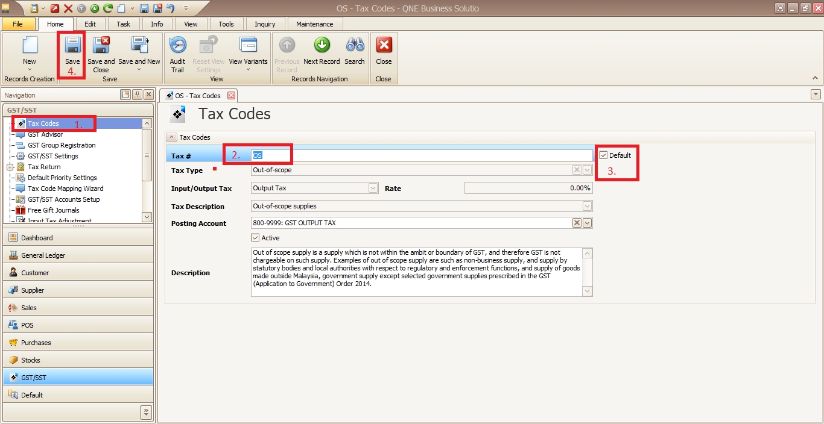The height and width of the screenshot is (424, 824).
Task: Open quick access toolbar customize dropdown
Action: coord(186,8)
